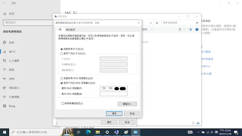Open the clock and date on taskbar

pyautogui.click(x=225, y=132)
